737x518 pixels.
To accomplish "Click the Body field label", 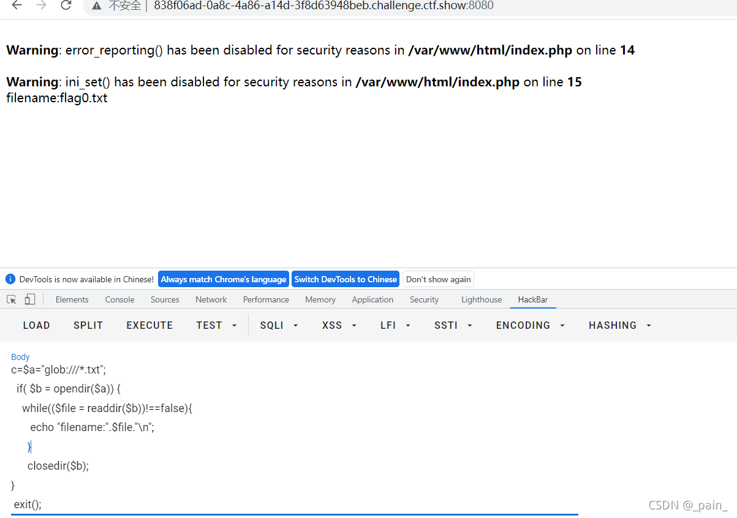I will [20, 357].
